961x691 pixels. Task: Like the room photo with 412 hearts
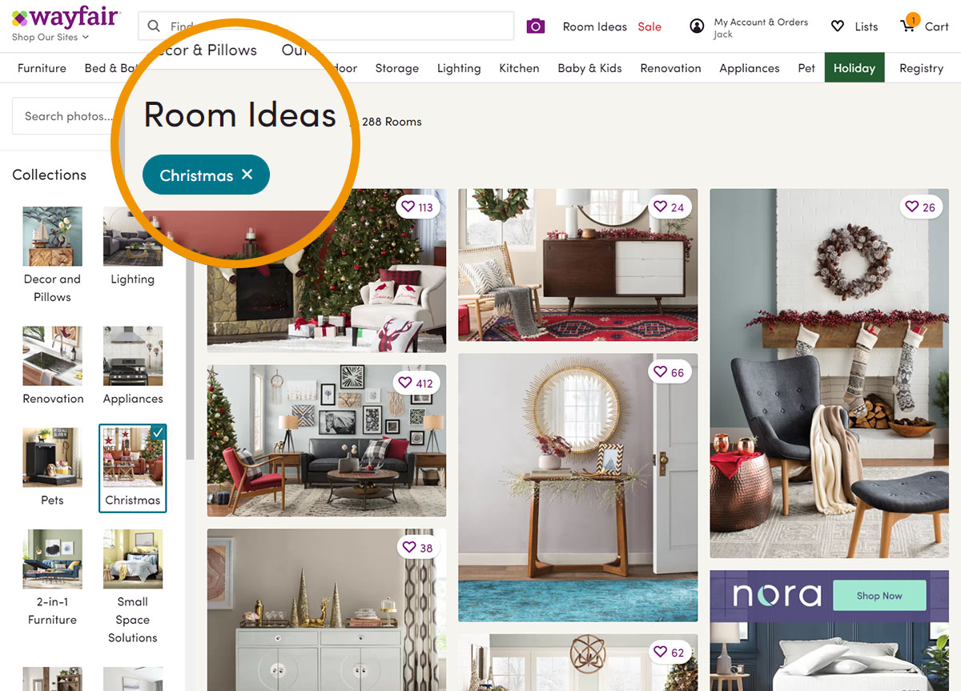(x=405, y=383)
